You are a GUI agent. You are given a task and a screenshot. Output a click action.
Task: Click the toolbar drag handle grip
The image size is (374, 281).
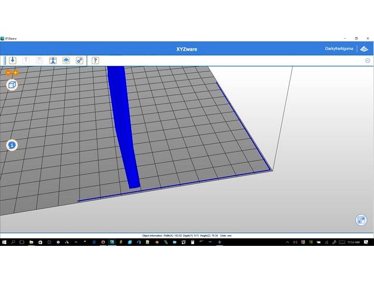[x=5, y=60]
